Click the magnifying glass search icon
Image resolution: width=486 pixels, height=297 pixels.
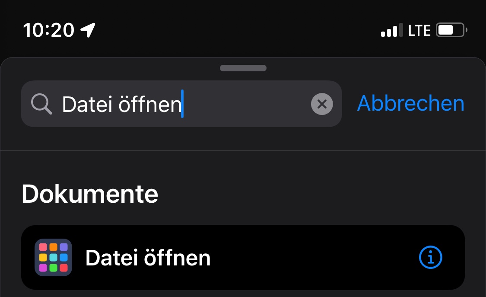41,104
